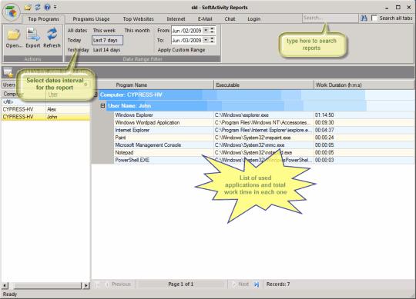
Task: Open the Login tab
Action: 254,19
